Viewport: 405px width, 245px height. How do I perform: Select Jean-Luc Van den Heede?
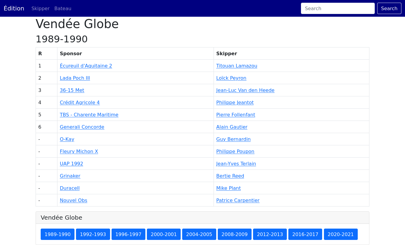(245, 90)
